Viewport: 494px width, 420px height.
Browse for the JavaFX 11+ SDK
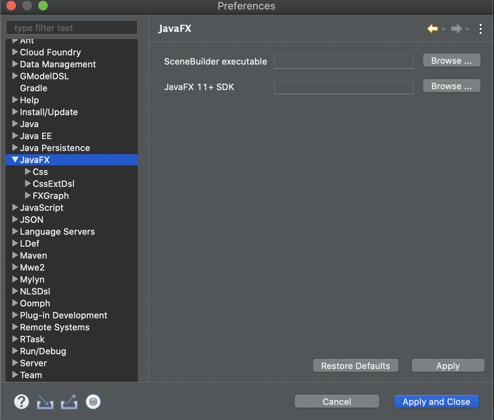(x=452, y=86)
